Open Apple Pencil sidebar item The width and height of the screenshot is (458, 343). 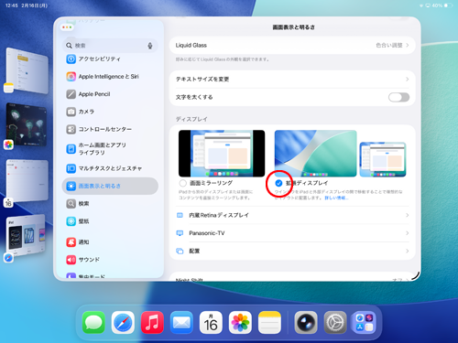tap(110, 94)
